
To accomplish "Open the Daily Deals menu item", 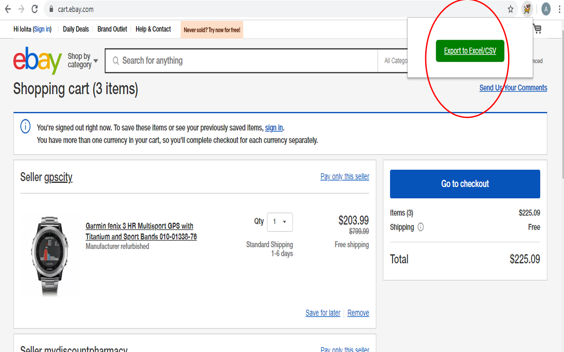I will point(75,29).
